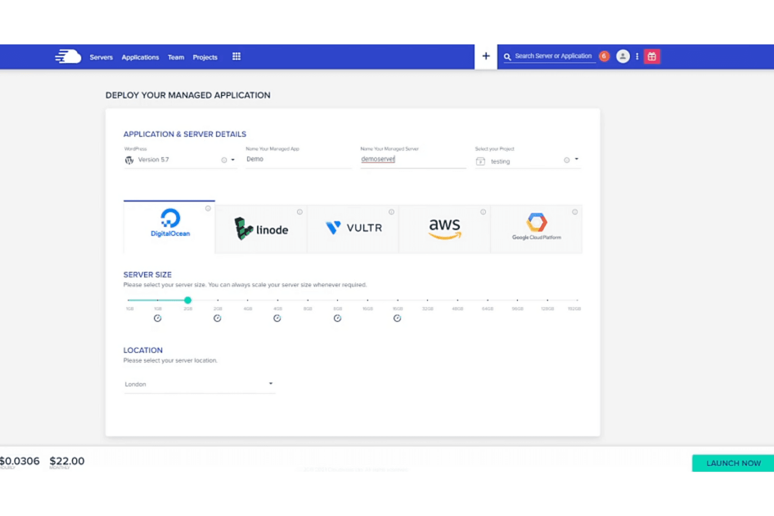The height and width of the screenshot is (516, 774).
Task: Click info icon on Linode card
Action: click(300, 212)
